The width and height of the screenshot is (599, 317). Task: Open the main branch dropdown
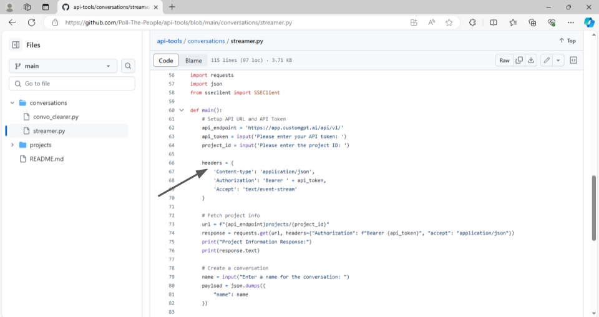coord(63,66)
